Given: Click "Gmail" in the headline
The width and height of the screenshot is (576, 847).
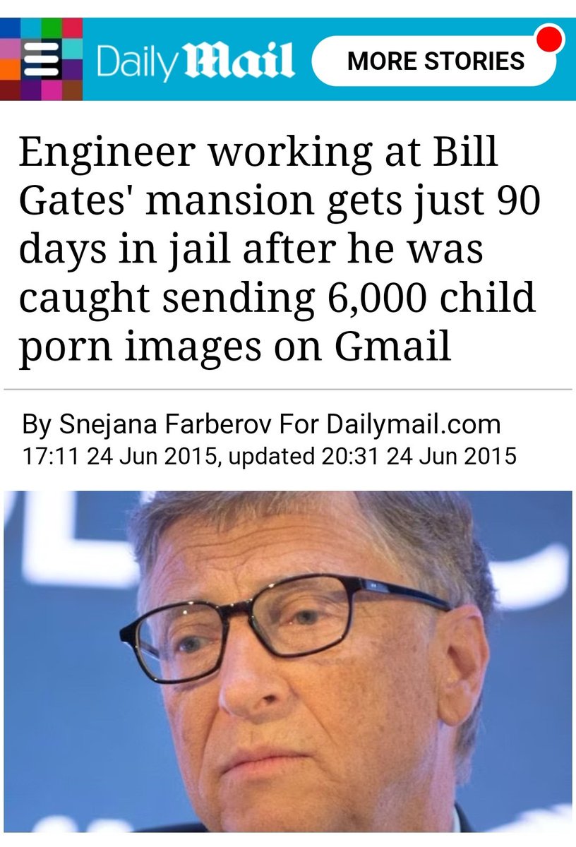Looking at the screenshot, I should (392, 347).
